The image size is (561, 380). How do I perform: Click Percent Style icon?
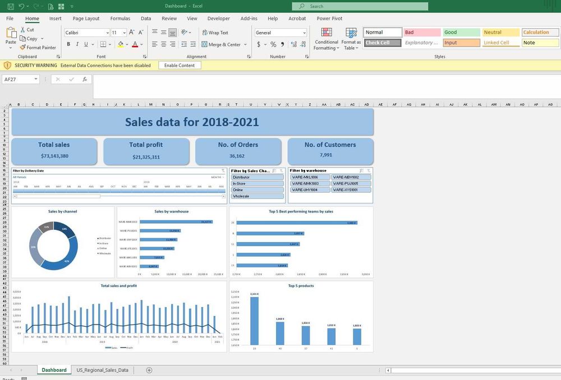(x=273, y=44)
